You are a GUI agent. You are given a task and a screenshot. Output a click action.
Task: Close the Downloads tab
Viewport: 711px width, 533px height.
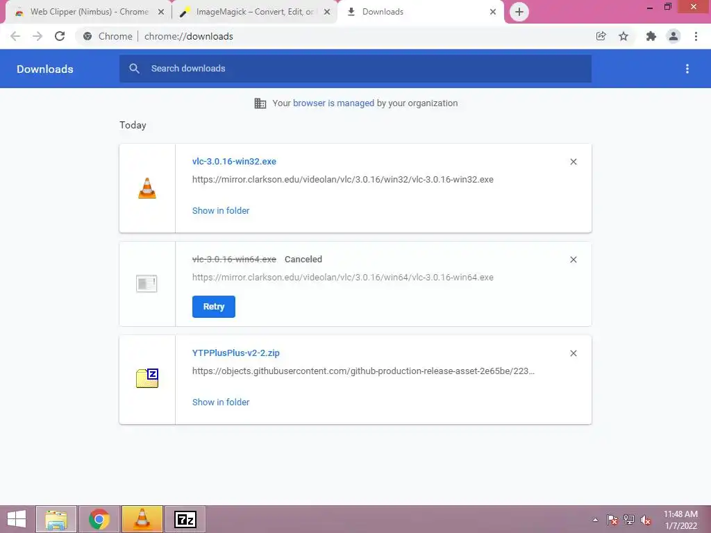[493, 12]
